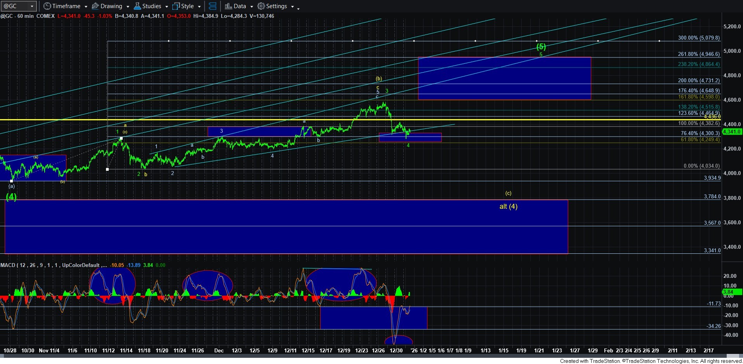The width and height of the screenshot is (743, 364).
Task: Click the toolbar overflow arrow after Settings
Action: pos(298,8)
